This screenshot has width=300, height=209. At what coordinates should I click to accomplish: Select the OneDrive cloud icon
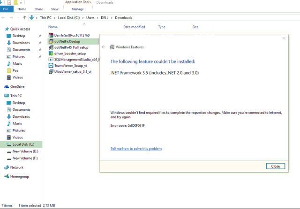[7, 87]
